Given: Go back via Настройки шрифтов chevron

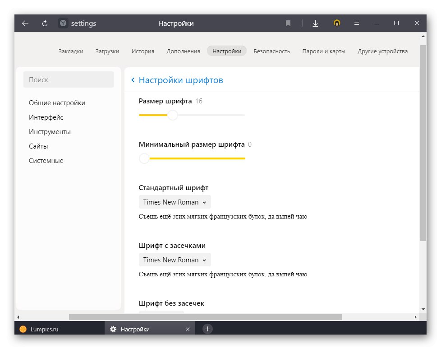Looking at the screenshot, I should 133,80.
